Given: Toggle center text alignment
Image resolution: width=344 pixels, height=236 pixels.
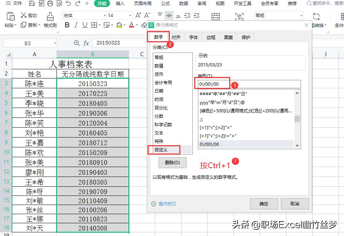Looking at the screenshot, I should coord(169,15).
